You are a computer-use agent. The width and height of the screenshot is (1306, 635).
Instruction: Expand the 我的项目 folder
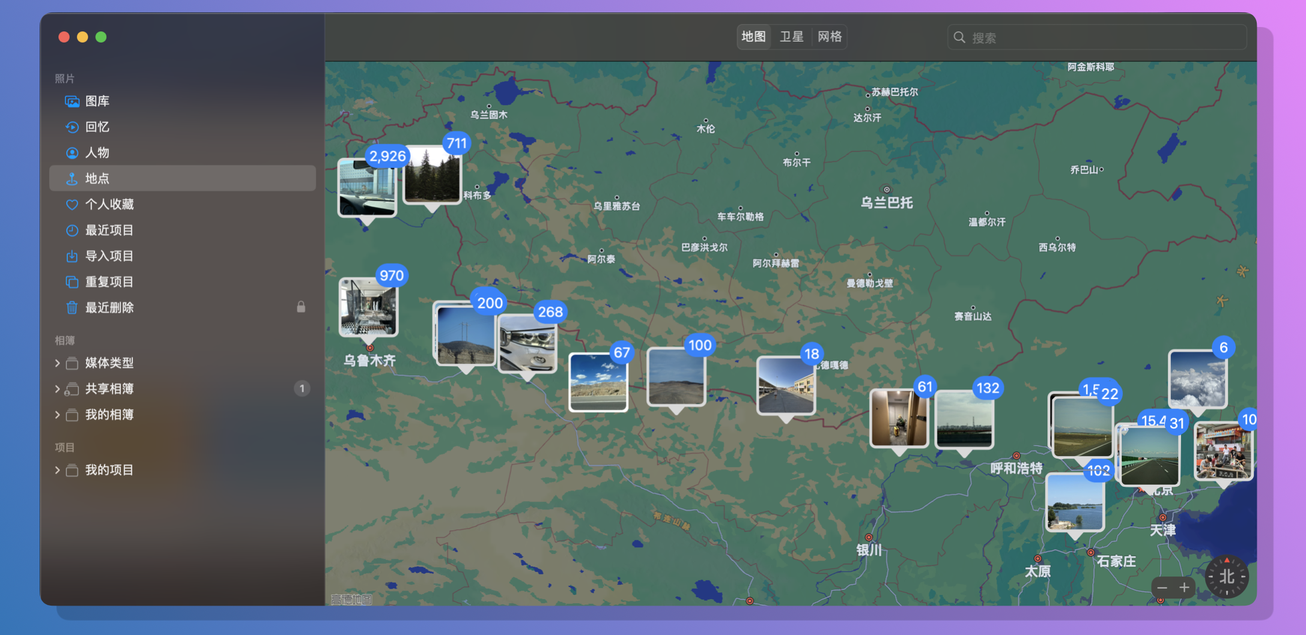(x=57, y=470)
